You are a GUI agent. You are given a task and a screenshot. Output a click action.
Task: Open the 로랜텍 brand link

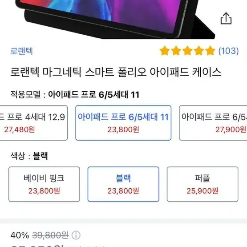coord(21,51)
